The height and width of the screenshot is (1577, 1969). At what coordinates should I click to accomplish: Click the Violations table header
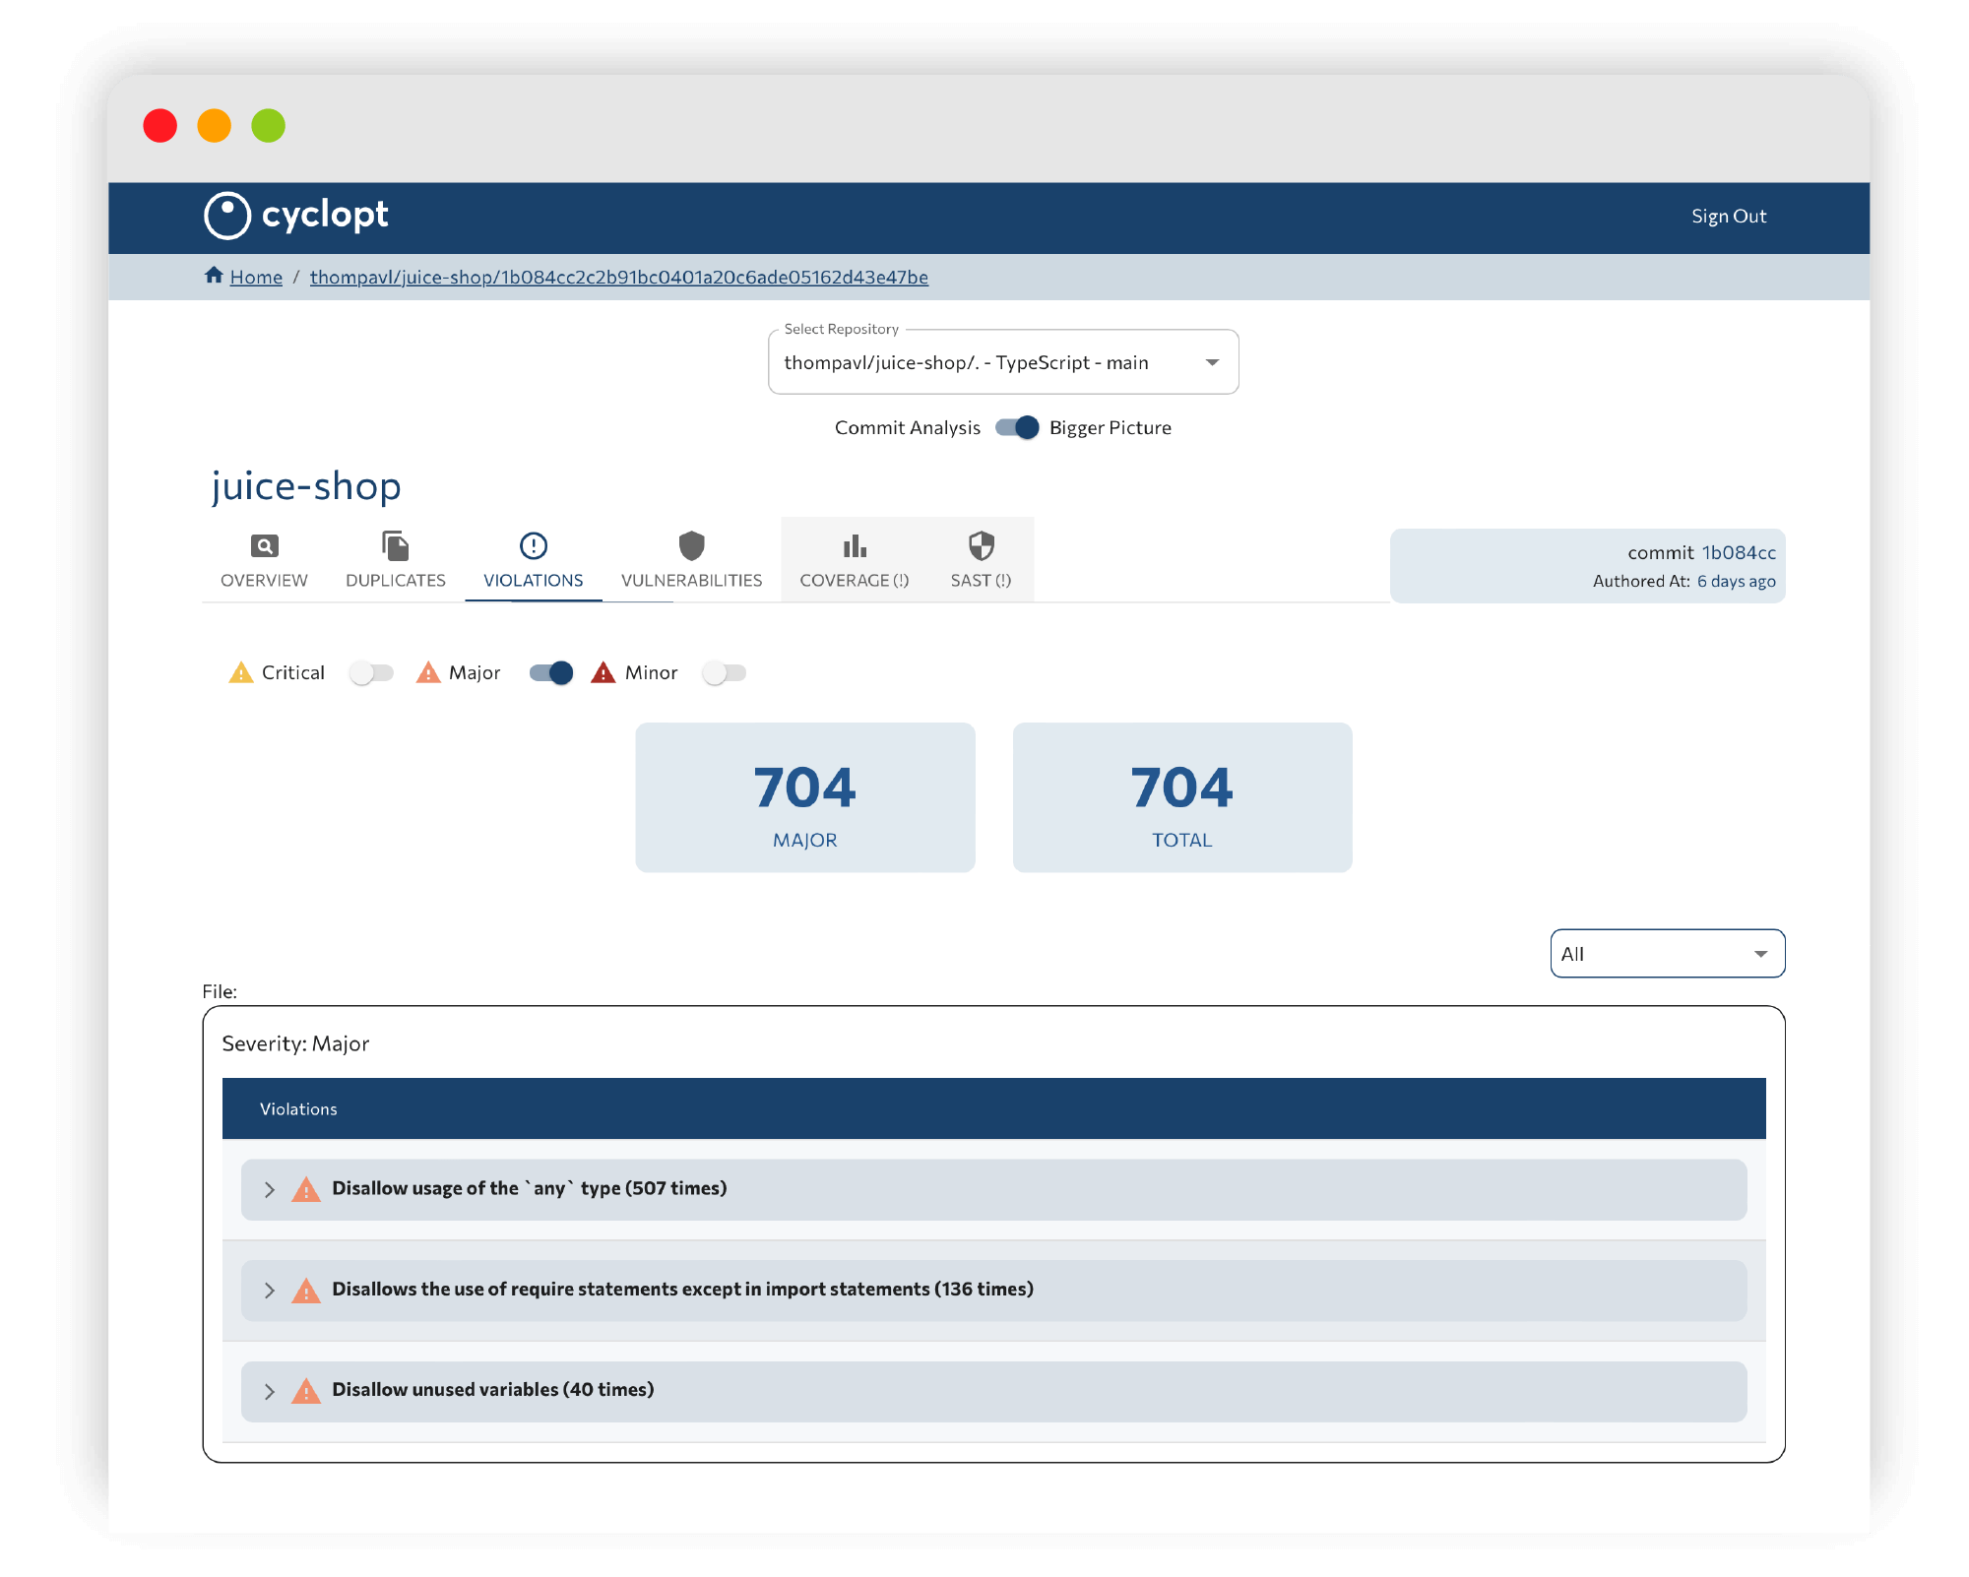[994, 1108]
